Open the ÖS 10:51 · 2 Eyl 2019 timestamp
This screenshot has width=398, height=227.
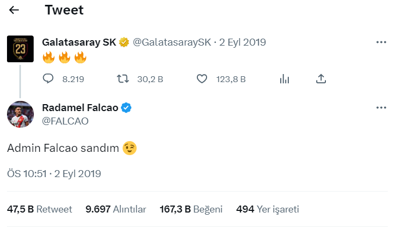[x=54, y=174]
